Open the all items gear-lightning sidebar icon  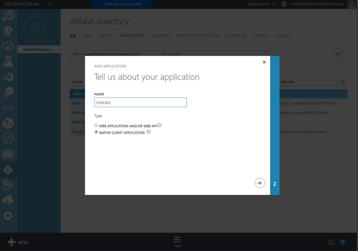pyautogui.click(x=8, y=15)
